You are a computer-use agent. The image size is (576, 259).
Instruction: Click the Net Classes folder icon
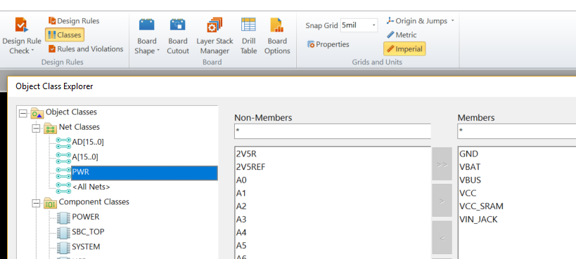[51, 128]
